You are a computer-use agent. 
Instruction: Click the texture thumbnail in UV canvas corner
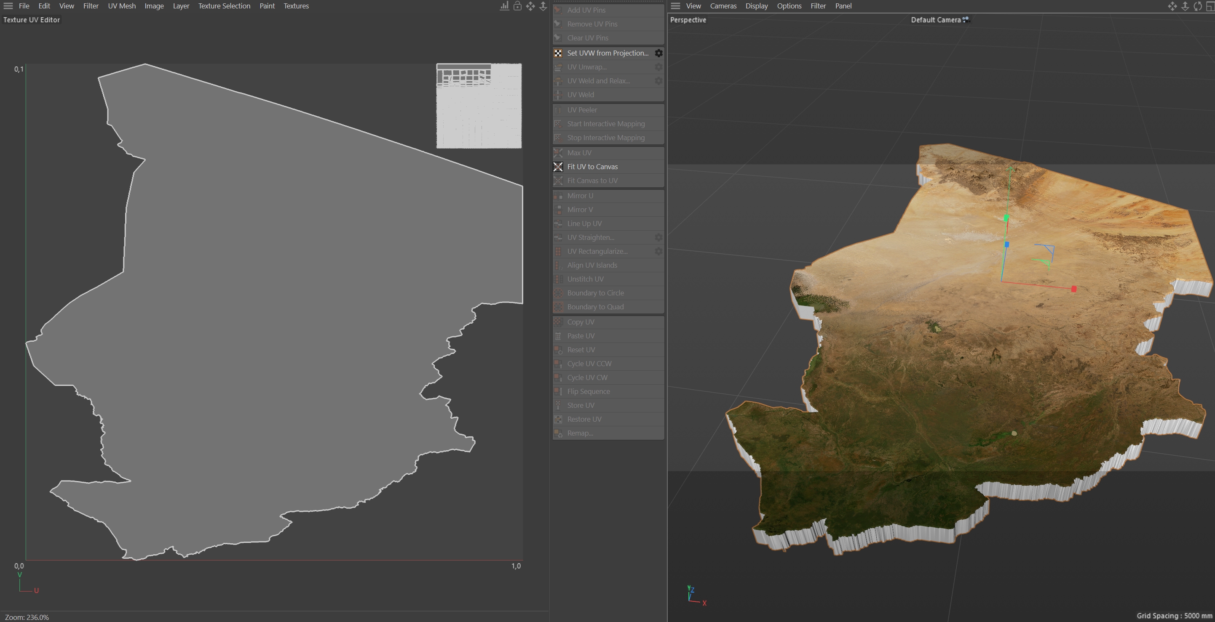pos(479,106)
